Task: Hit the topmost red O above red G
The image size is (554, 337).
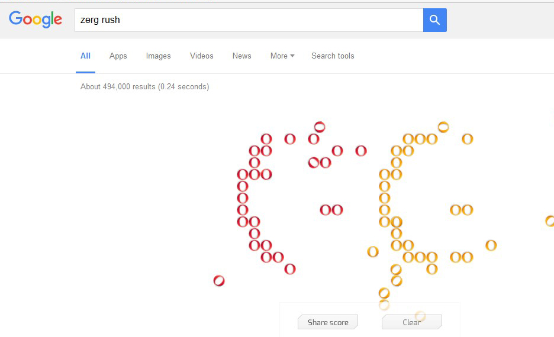Action: click(x=320, y=127)
